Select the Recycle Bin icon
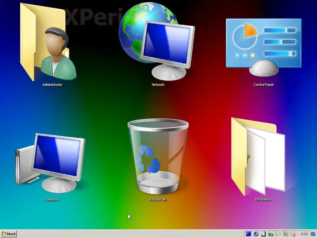 158,156
